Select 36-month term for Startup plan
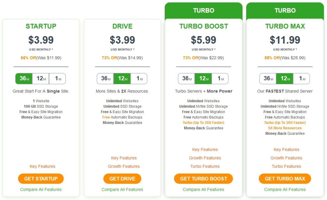The height and width of the screenshot is (200, 327). pyautogui.click(x=24, y=79)
